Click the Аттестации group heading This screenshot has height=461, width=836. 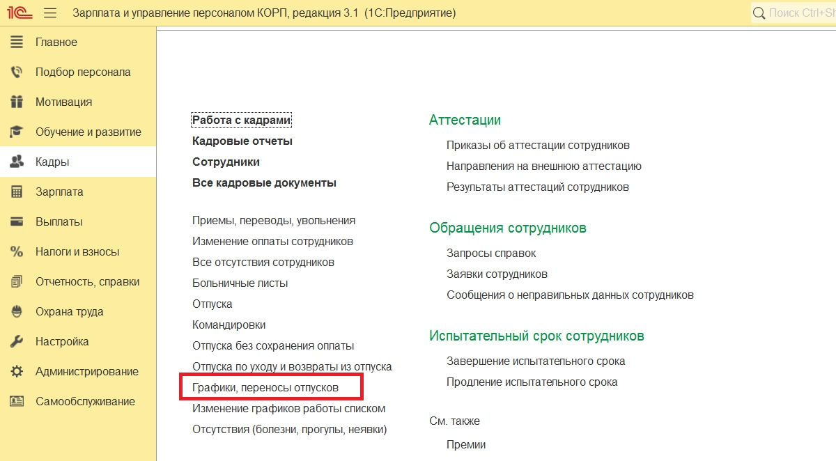point(465,120)
